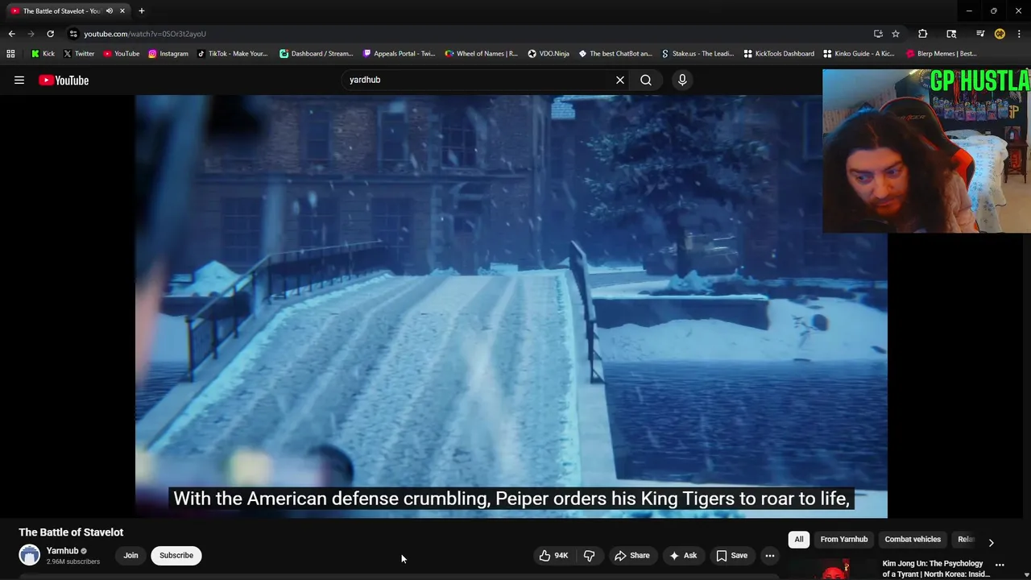The width and height of the screenshot is (1031, 580).
Task: Open Yarnhub channel name link
Action: [x=62, y=551]
